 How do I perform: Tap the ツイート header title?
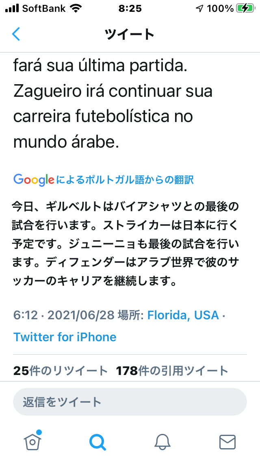coord(130,34)
